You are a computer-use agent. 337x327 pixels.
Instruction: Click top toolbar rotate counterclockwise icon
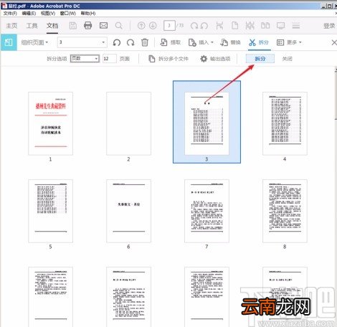pos(204,25)
